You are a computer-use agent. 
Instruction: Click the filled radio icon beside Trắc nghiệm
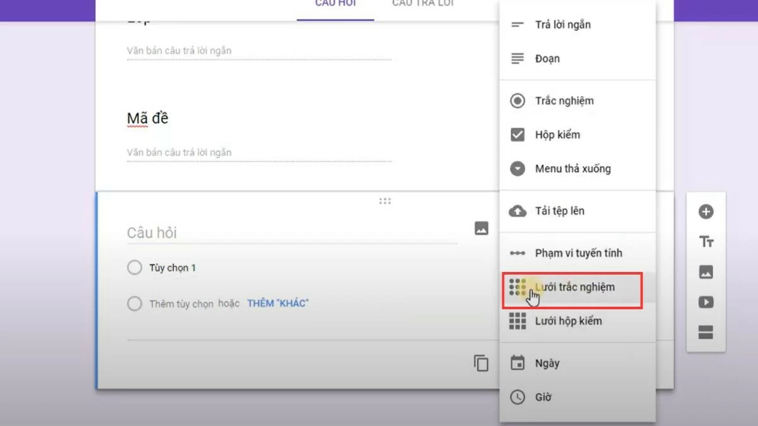tap(517, 100)
